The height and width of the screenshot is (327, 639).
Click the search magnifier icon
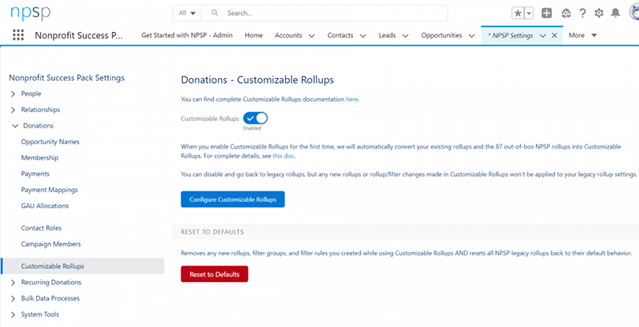[x=215, y=13]
